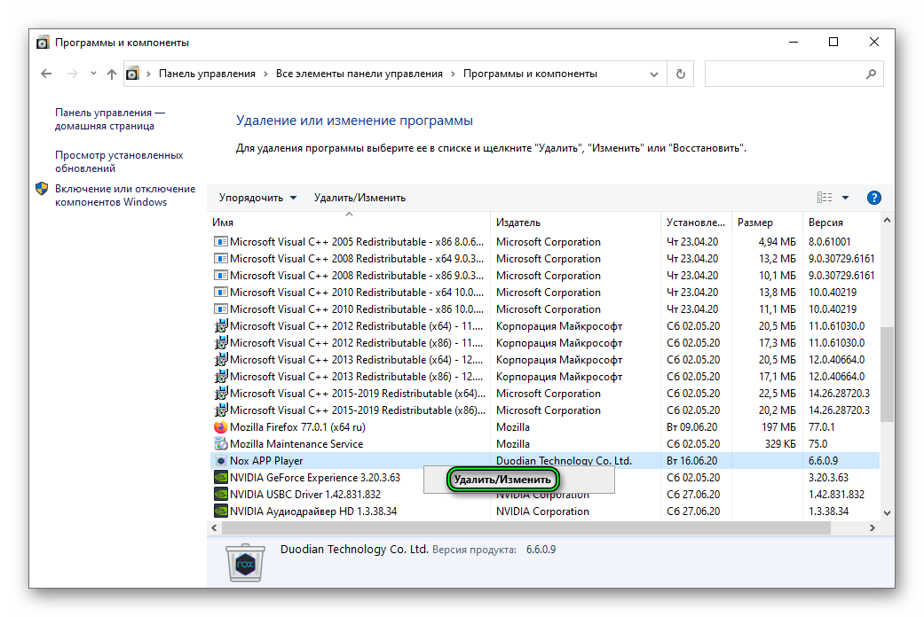Click the Mozilla Maintenance Service icon
Screen dimensions: 924x617
(x=220, y=444)
